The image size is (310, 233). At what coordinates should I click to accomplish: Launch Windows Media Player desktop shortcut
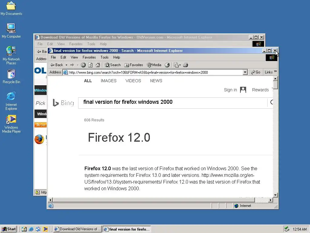11,124
